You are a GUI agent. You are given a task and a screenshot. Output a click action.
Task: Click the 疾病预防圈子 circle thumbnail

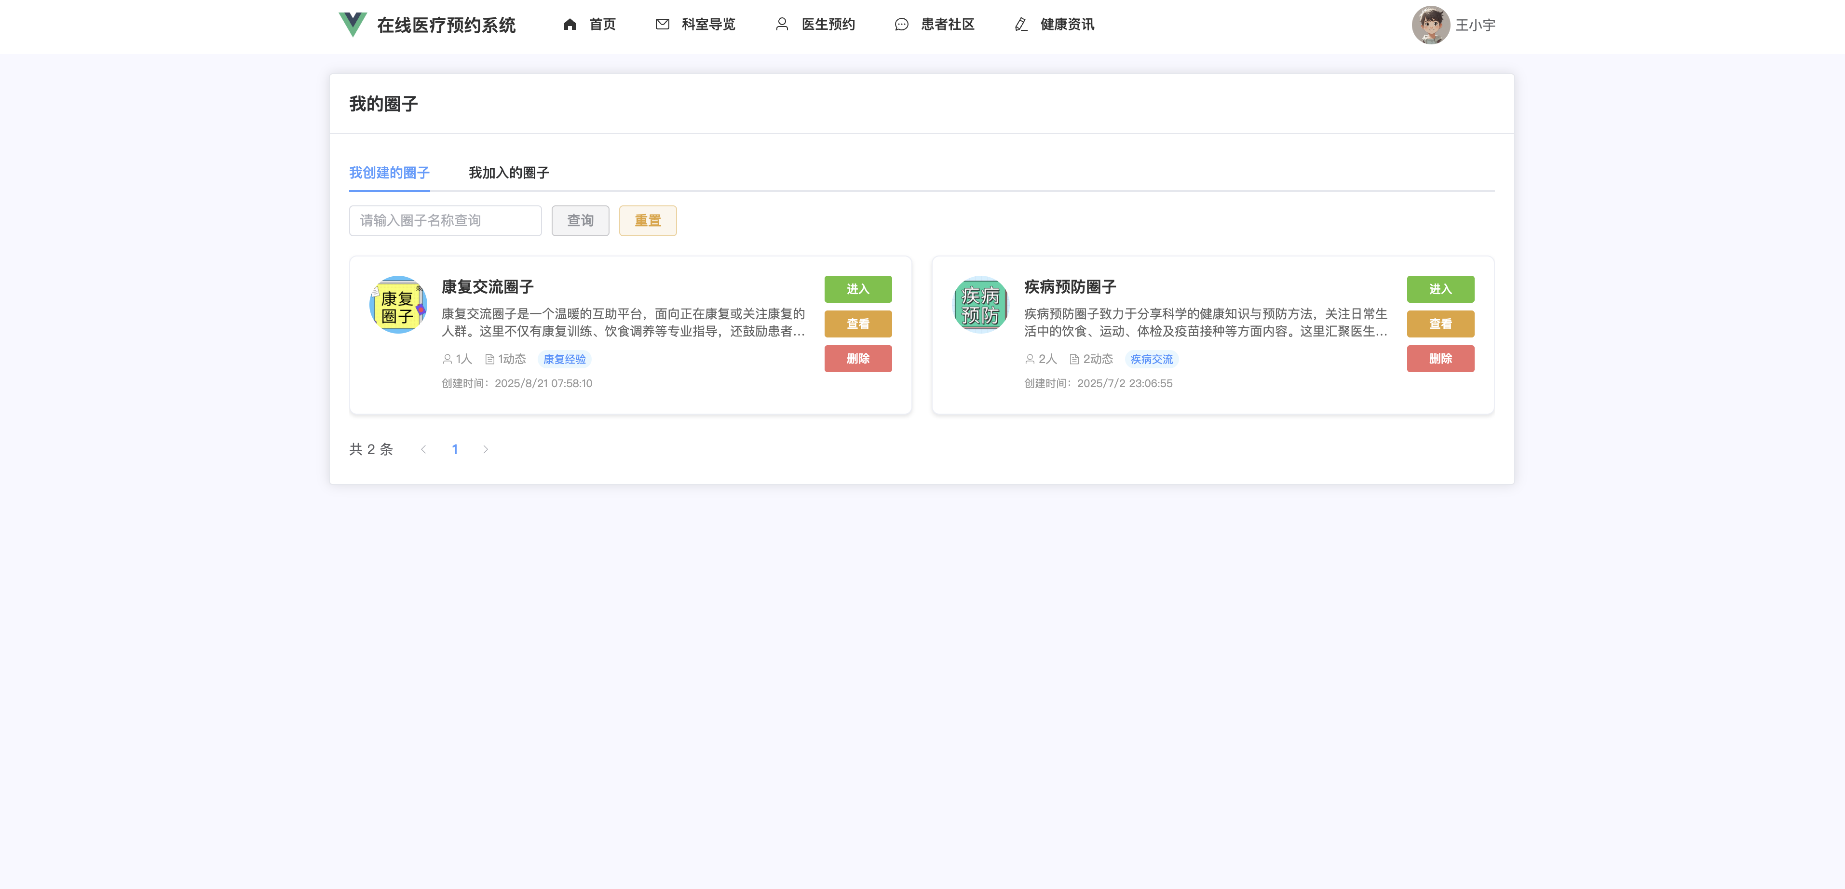(980, 305)
